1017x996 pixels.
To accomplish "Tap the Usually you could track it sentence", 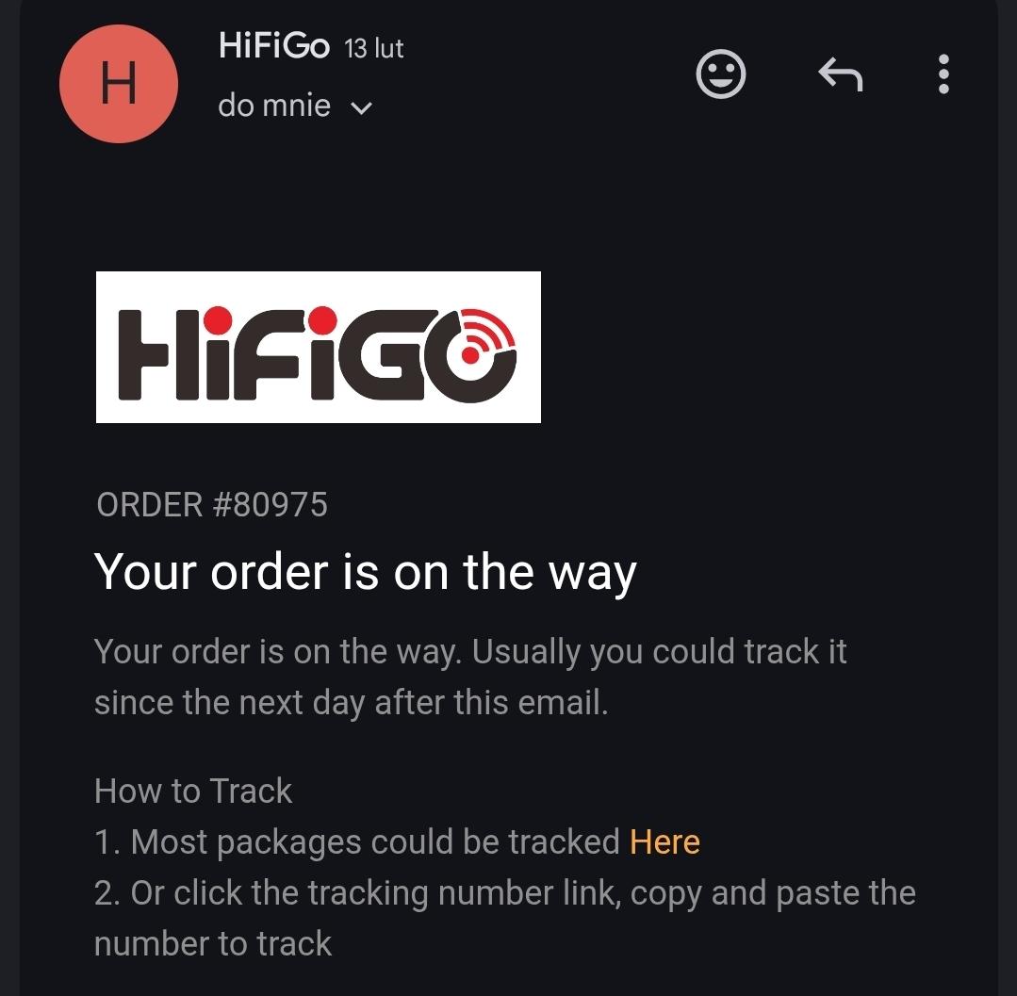I will pyautogui.click(x=659, y=652).
